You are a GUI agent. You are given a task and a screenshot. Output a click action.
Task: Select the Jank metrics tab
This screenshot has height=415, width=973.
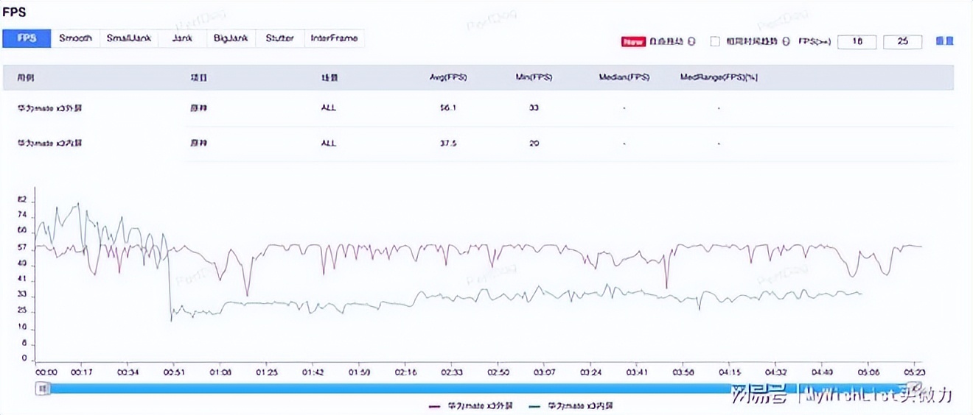click(x=182, y=38)
